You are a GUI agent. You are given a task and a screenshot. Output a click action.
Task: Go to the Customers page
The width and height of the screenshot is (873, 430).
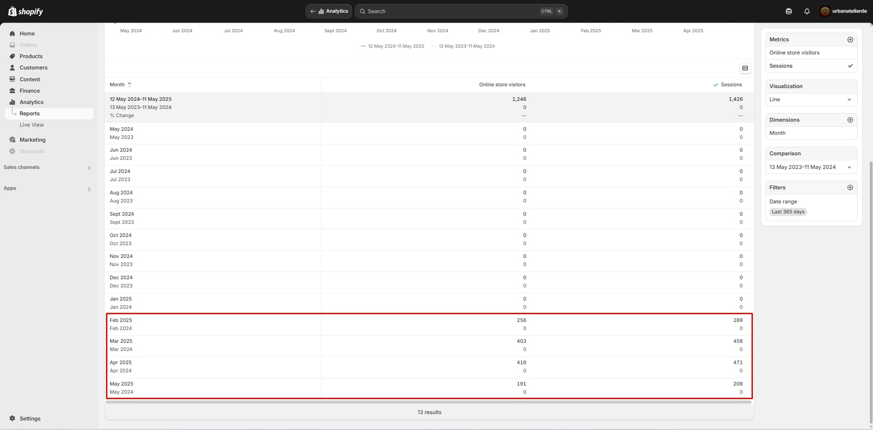(x=33, y=68)
